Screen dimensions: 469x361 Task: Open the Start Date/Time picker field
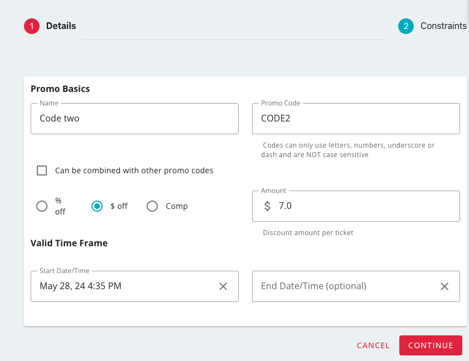(123, 286)
